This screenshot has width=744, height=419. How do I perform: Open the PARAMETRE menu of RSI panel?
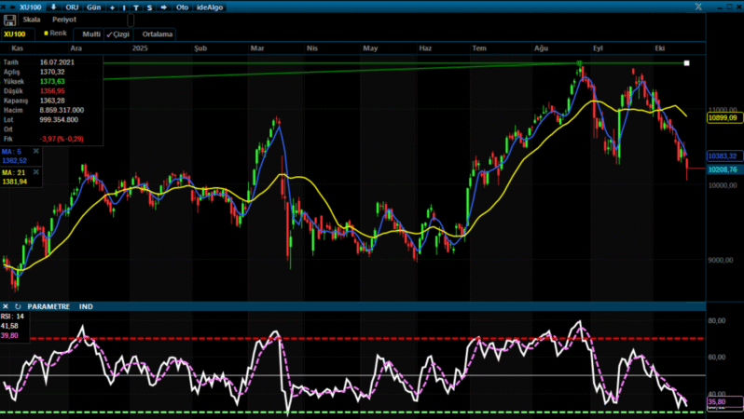[x=48, y=306]
